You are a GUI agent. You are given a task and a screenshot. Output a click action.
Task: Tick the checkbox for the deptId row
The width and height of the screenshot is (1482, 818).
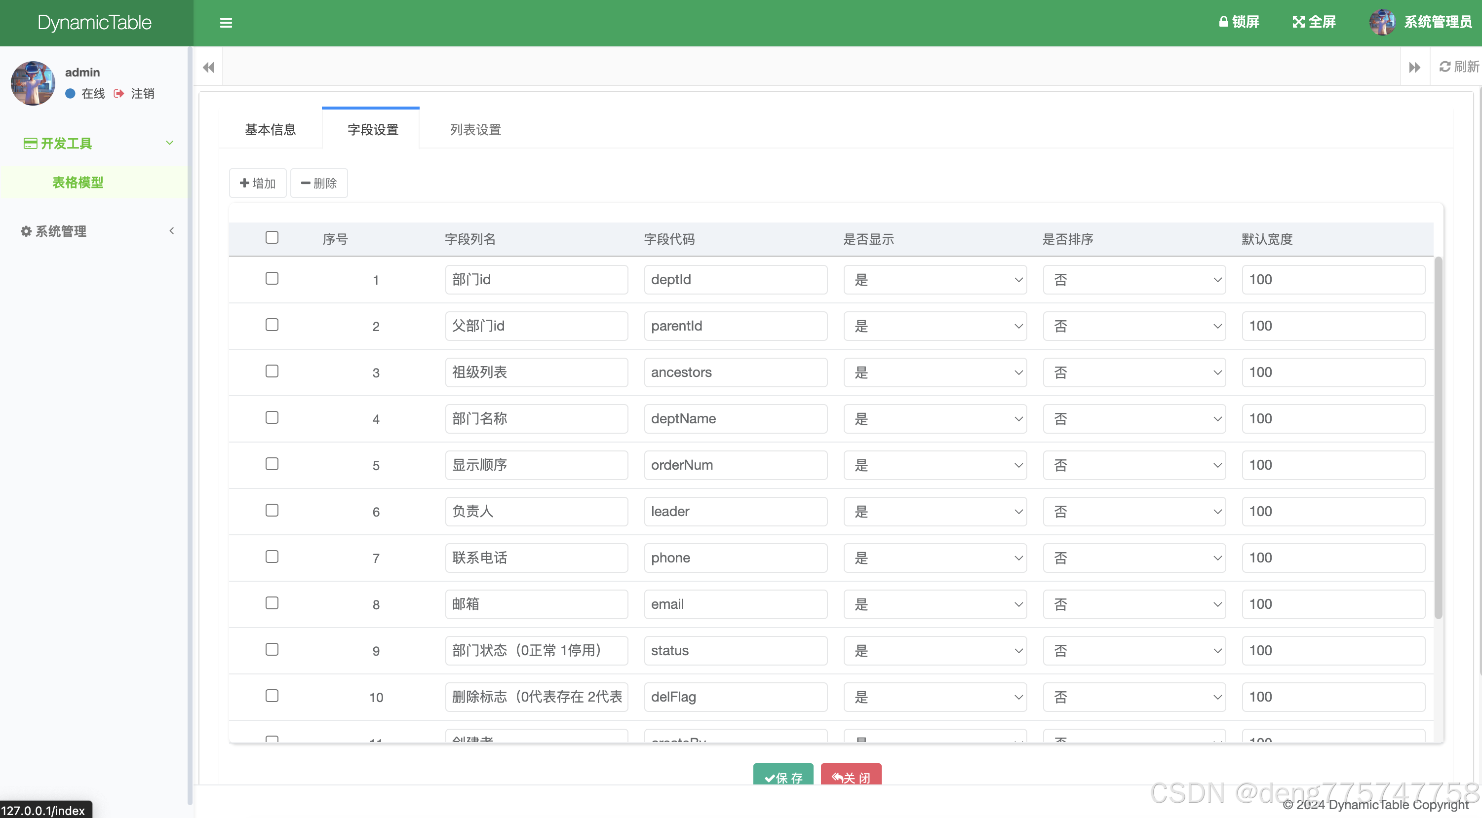coord(272,278)
